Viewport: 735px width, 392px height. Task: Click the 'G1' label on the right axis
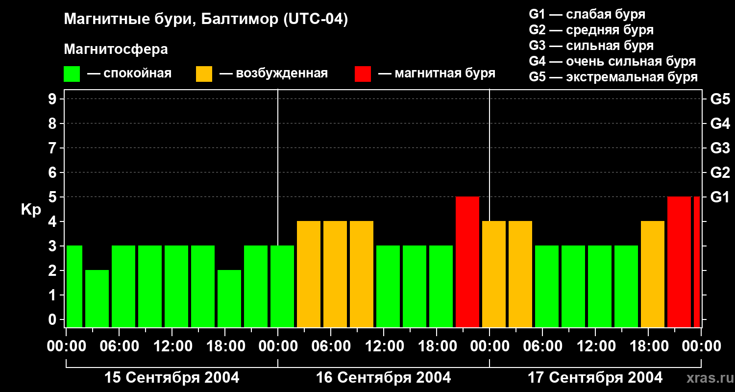720,197
